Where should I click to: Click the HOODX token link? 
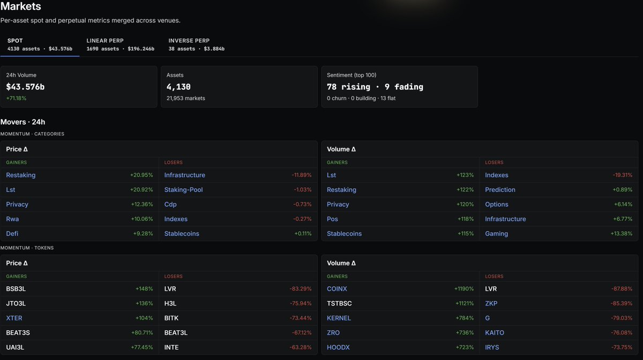pos(337,347)
